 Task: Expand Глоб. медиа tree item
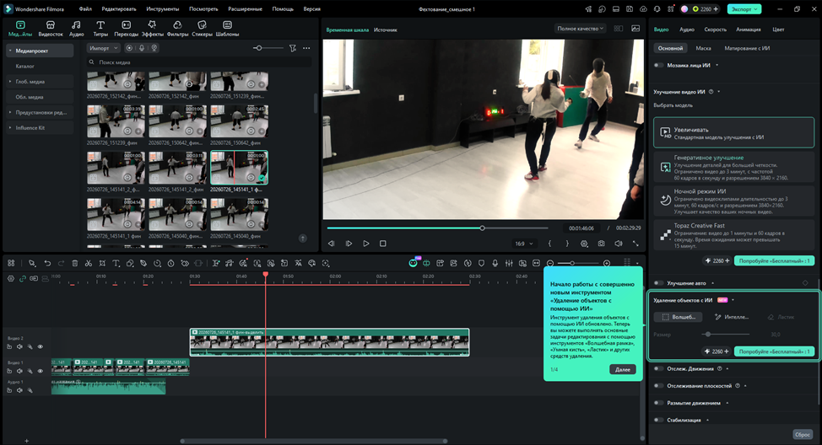(x=10, y=82)
